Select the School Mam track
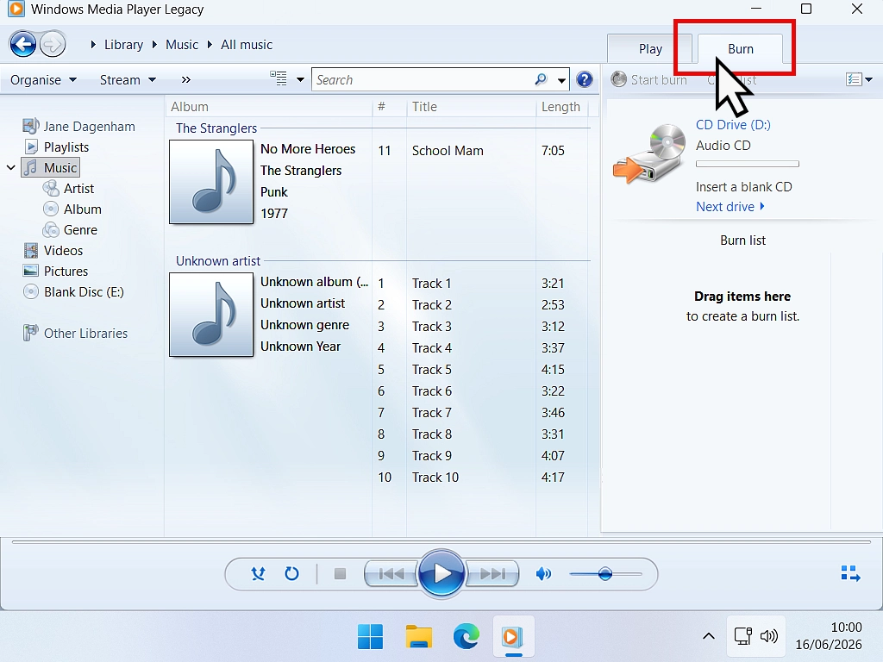 pyautogui.click(x=448, y=151)
